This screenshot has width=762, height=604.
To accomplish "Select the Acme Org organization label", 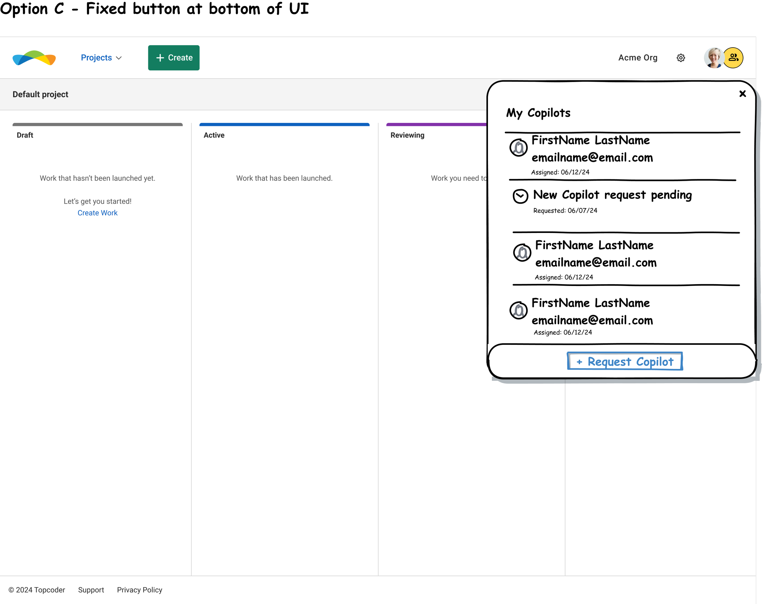I will [638, 58].
